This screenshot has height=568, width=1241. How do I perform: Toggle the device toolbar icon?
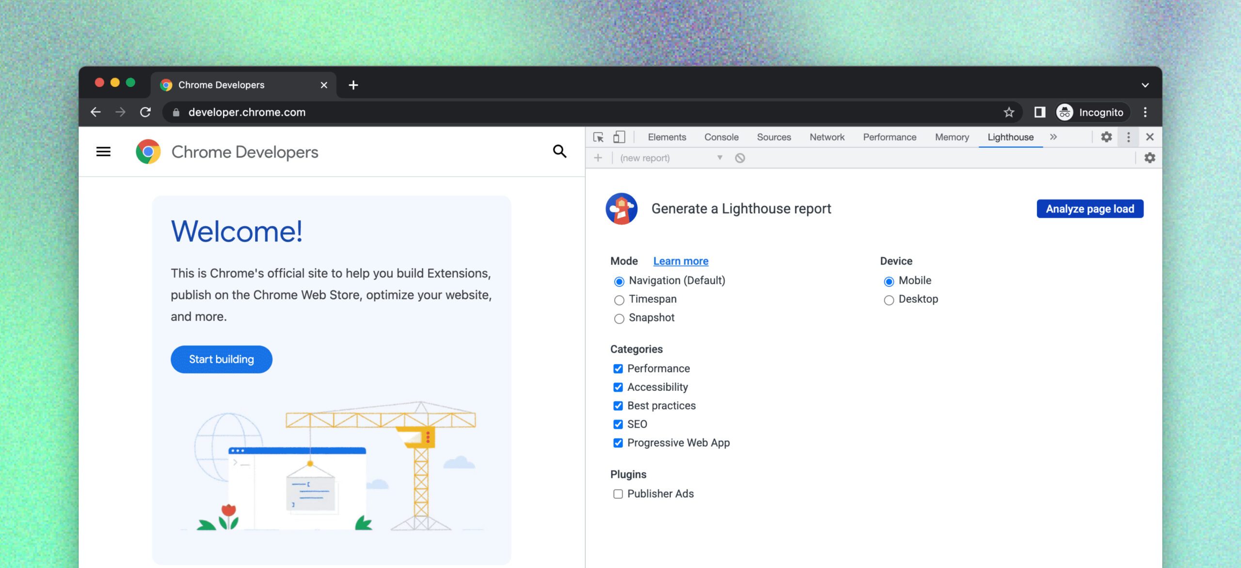click(x=619, y=137)
